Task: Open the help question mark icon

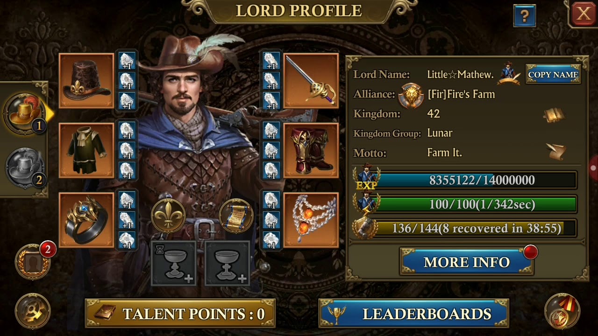Action: pos(524,16)
